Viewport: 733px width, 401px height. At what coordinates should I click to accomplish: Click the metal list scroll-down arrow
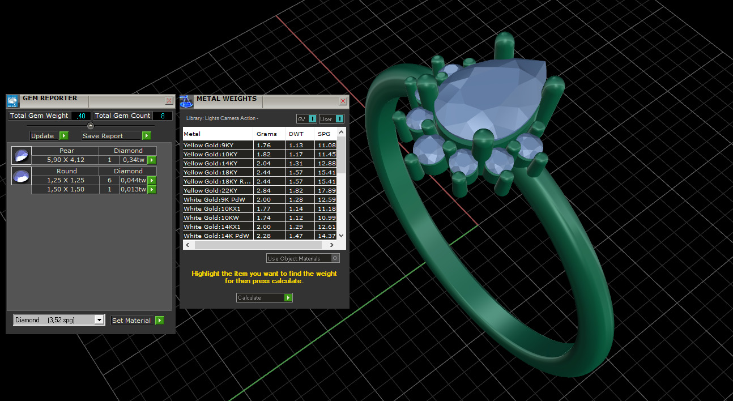pyautogui.click(x=341, y=235)
